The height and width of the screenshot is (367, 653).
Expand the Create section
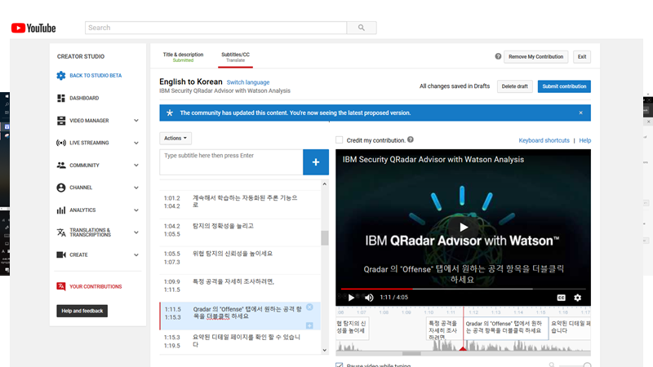tap(136, 254)
